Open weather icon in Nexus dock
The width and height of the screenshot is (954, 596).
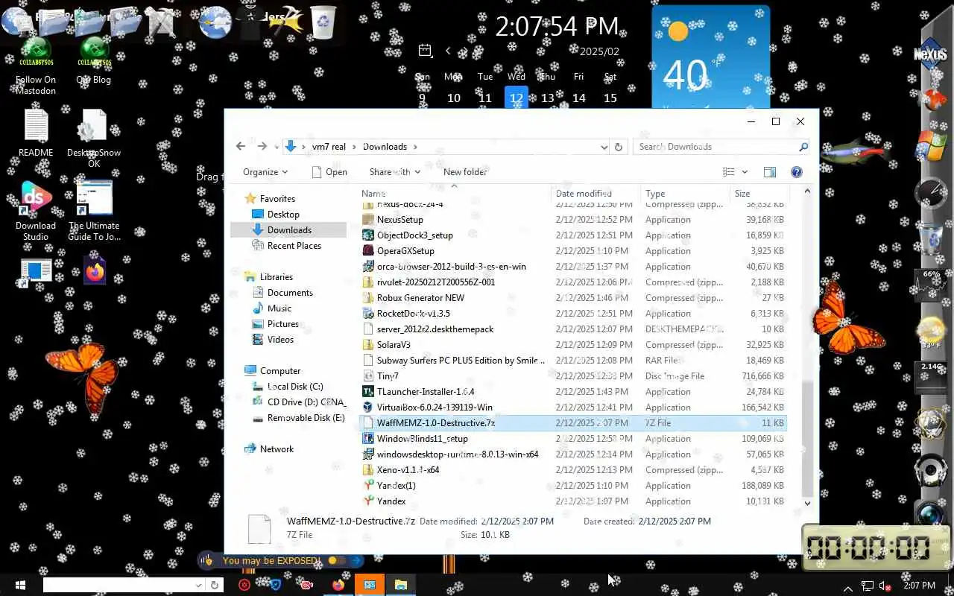coord(932,332)
